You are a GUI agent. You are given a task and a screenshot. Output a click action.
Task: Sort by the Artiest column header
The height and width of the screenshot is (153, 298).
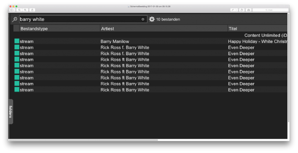pyautogui.click(x=164, y=29)
